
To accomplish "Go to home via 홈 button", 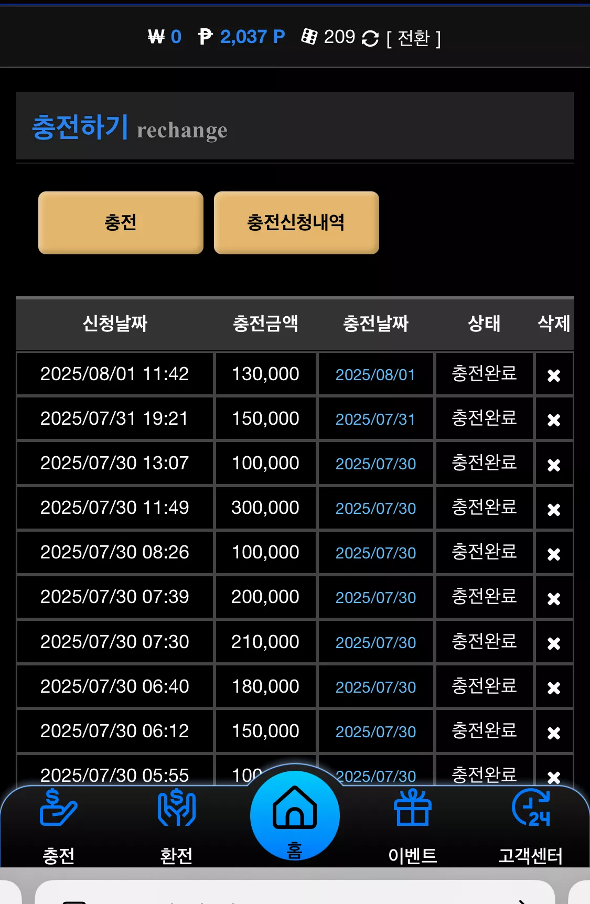I will 295,816.
